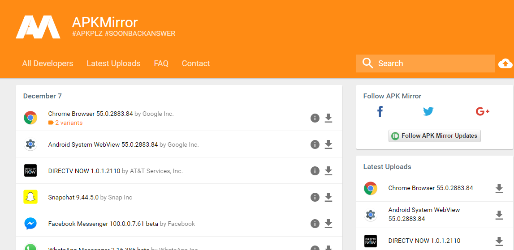Show info for DIRECTV NOW 1.0.1.2110
This screenshot has width=514, height=250.
coord(315,171)
